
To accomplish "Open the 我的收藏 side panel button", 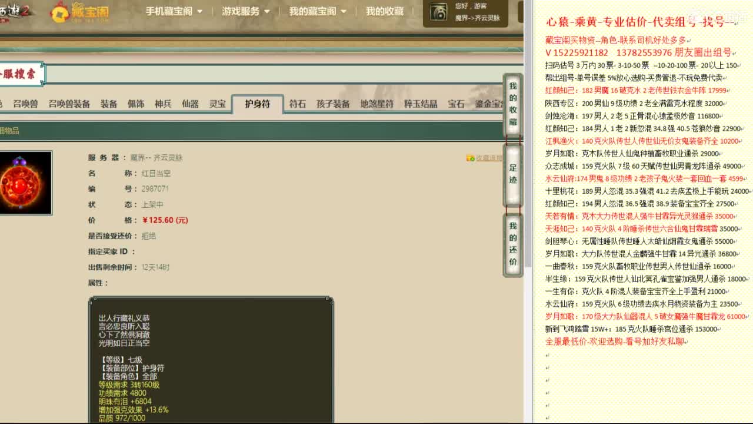I will (x=513, y=104).
